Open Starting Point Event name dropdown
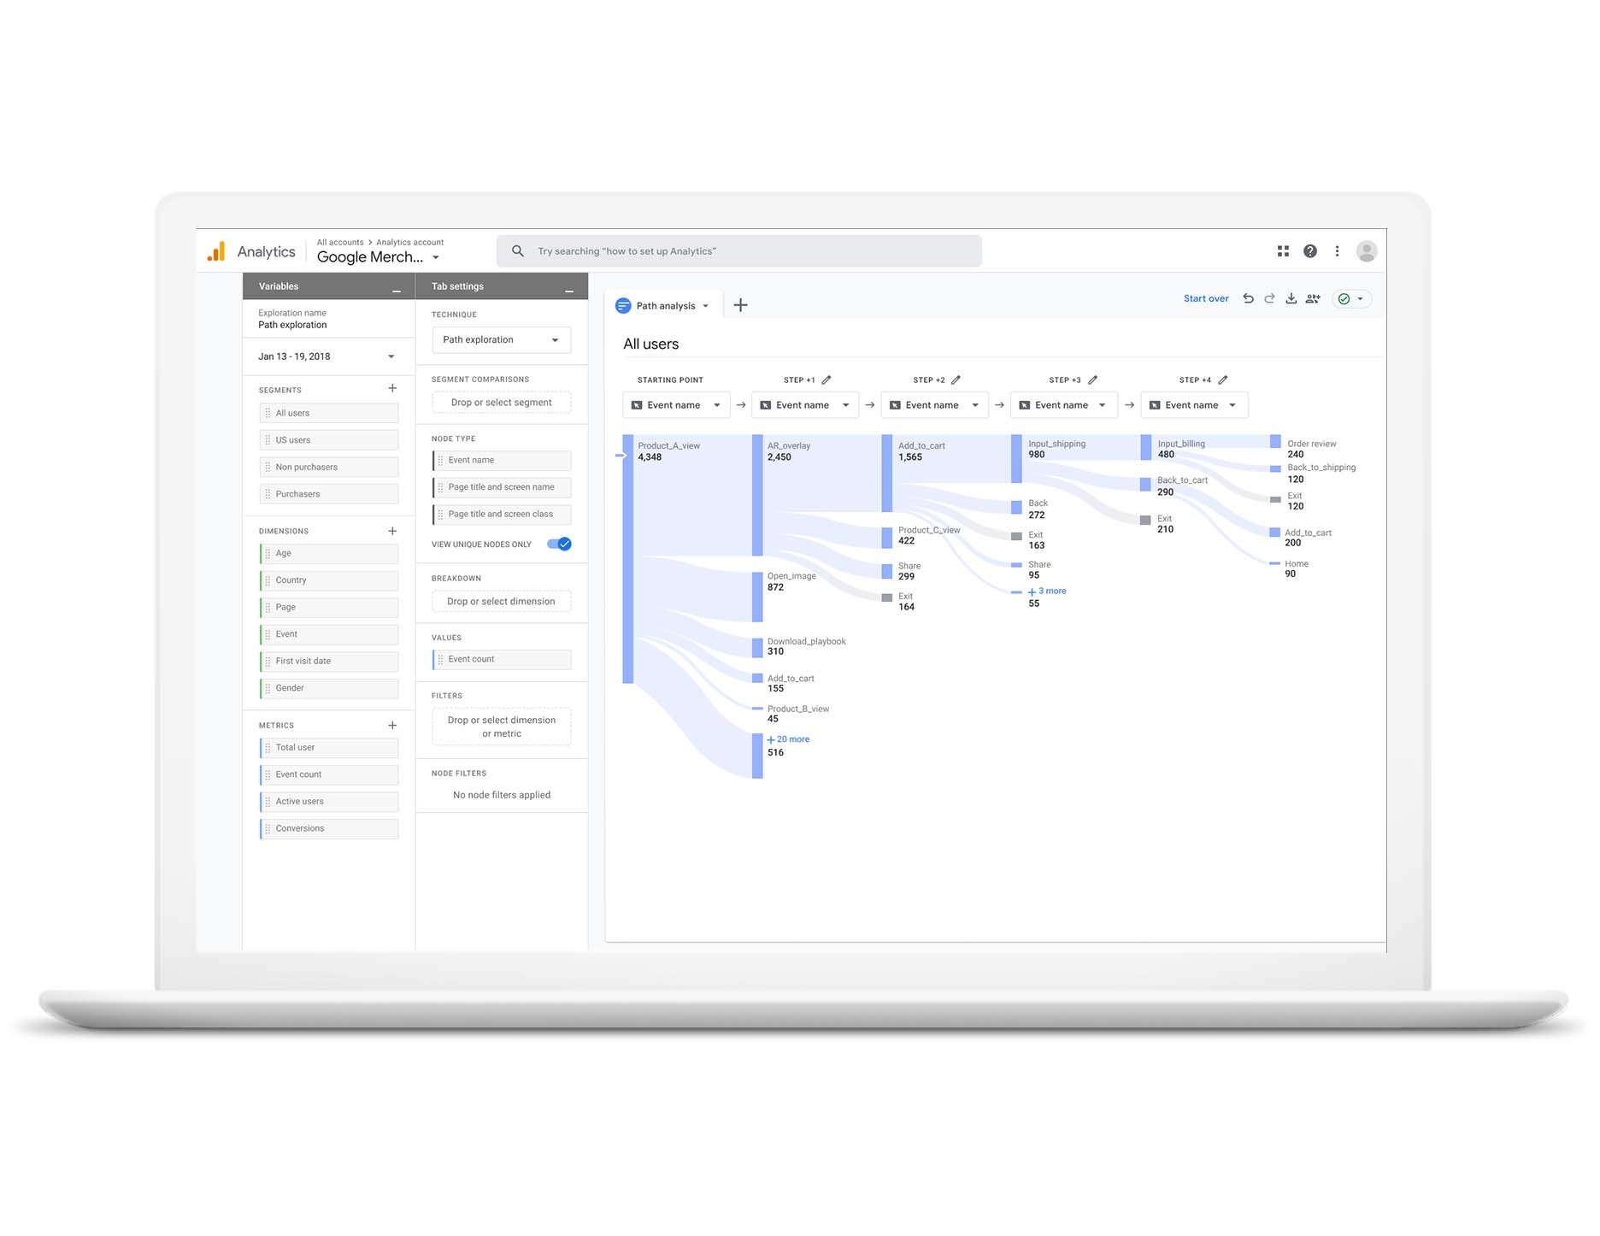 click(x=676, y=405)
